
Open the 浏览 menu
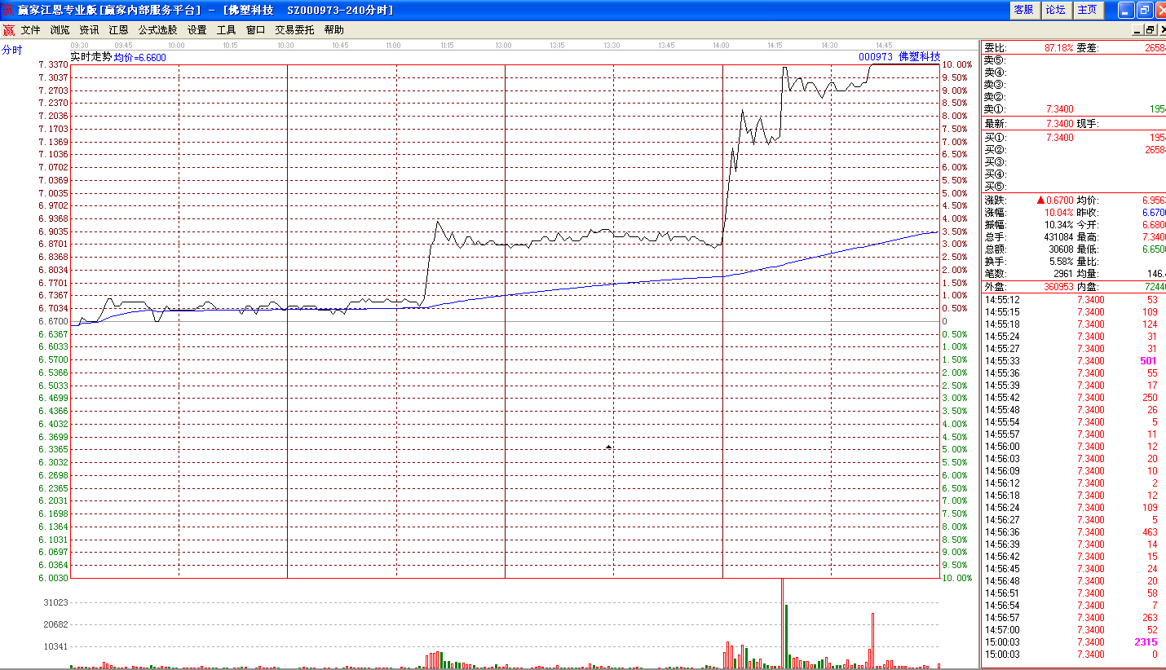coord(60,30)
